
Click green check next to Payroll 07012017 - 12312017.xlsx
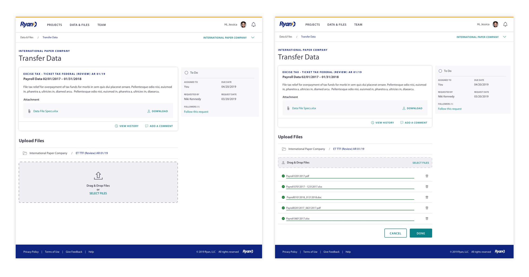[x=283, y=187]
